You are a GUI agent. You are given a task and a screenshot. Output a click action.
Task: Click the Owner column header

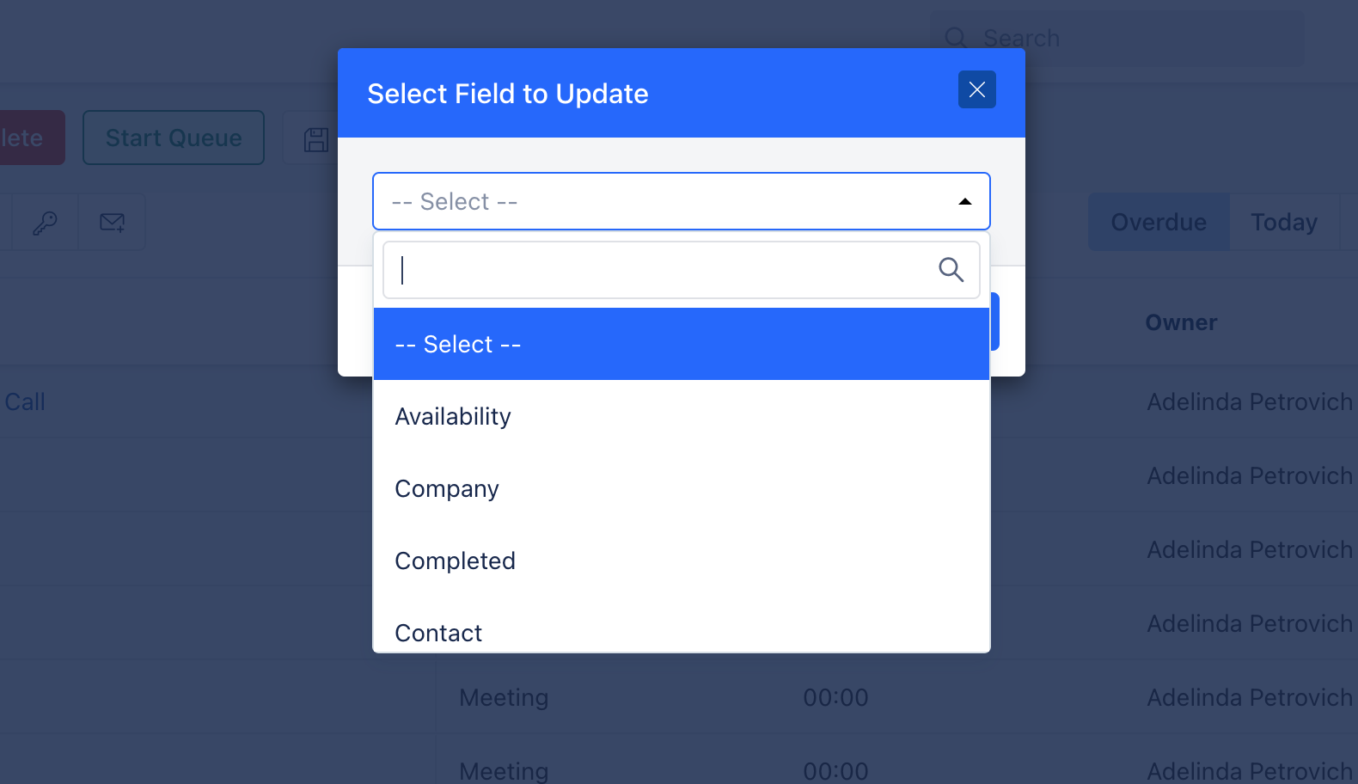click(1181, 322)
